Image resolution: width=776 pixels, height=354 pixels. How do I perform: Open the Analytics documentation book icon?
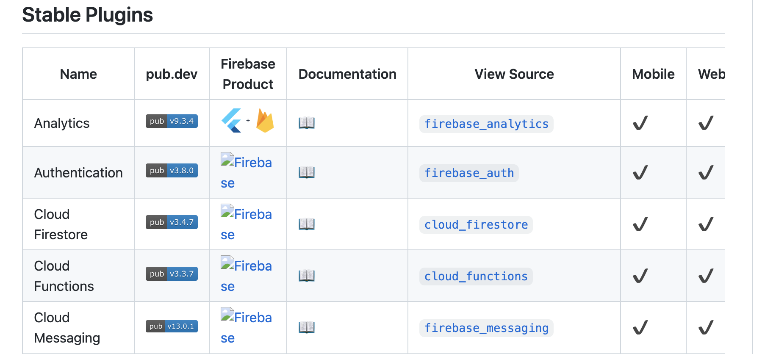click(306, 123)
